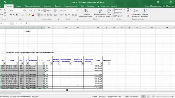175x98 pixels.
Task: Open the text Orientation tool
Action: pos(48,11)
